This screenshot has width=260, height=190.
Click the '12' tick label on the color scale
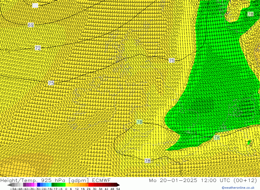click(x=77, y=189)
